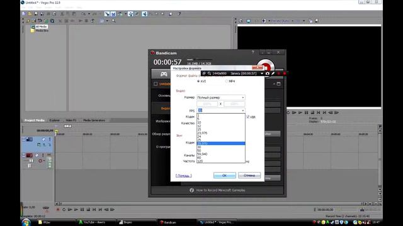This screenshot has width=403, height=226.
Task: Click Stop in Vegas preview transport
Action: pos(312,112)
